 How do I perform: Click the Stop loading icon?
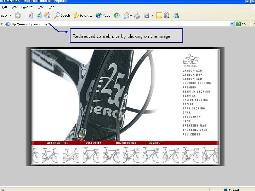[30, 16]
